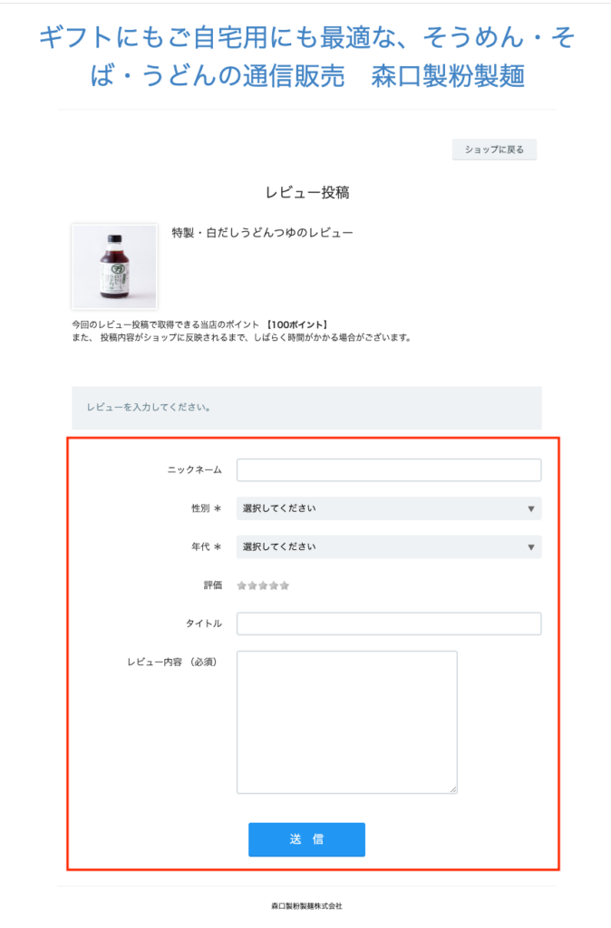This screenshot has width=611, height=928.
Task: Open the 性別 selection box
Action: [389, 508]
